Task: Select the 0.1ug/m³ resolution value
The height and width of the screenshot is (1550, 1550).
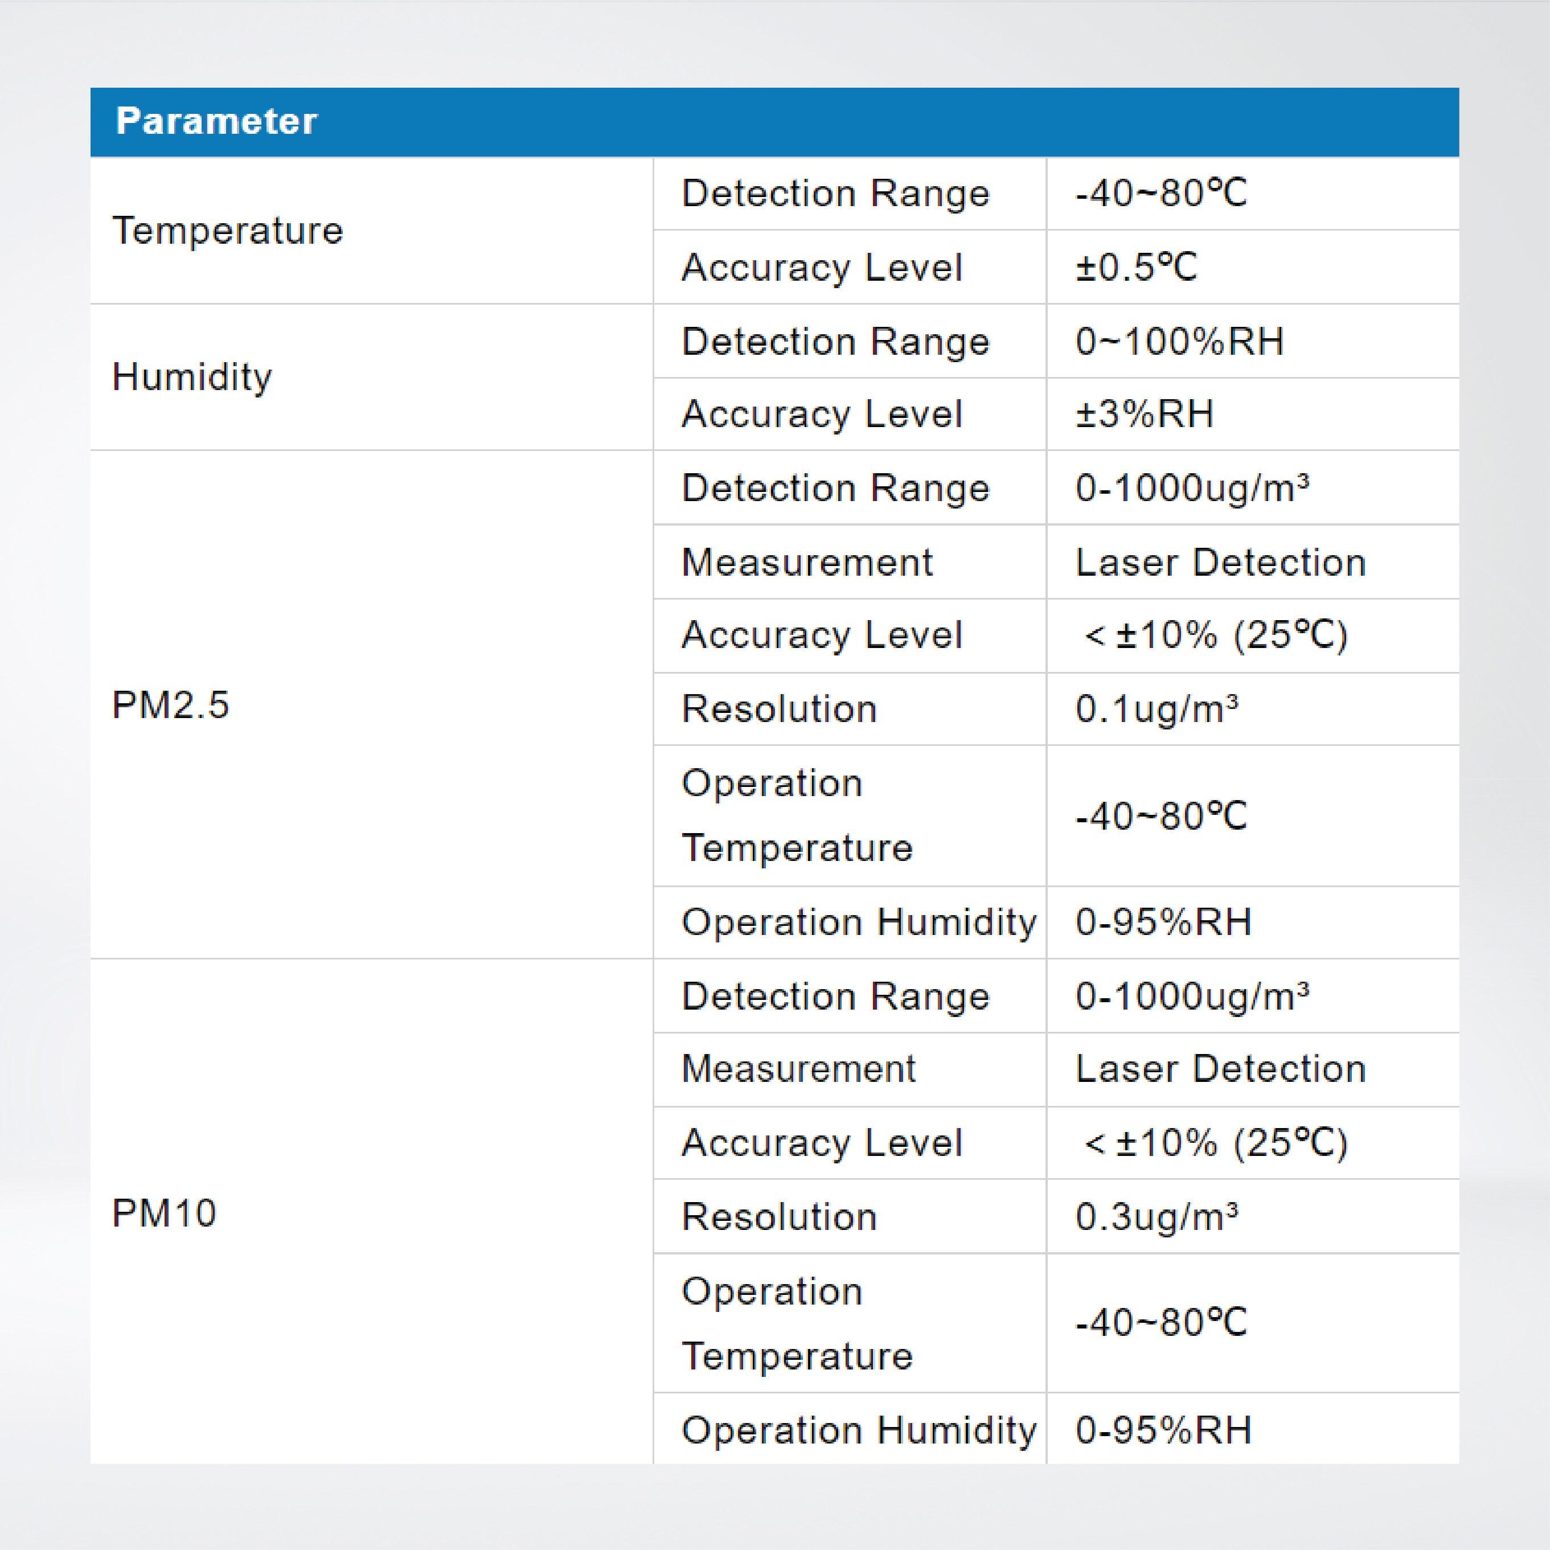Action: (x=1155, y=709)
